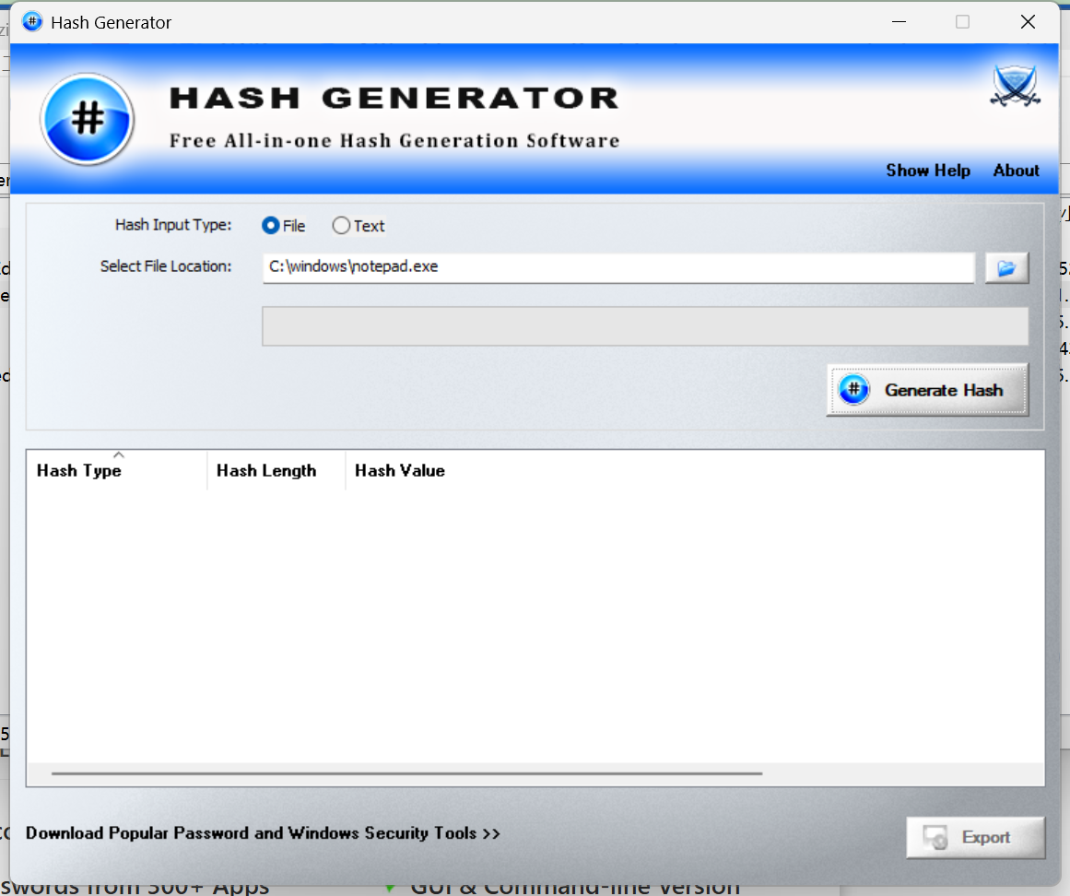The height and width of the screenshot is (896, 1070).
Task: Open the Download Popular Password Tools link
Action: point(264,832)
